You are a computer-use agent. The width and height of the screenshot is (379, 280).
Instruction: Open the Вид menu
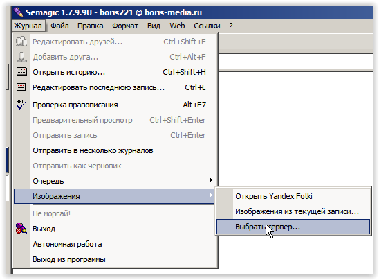pos(154,26)
